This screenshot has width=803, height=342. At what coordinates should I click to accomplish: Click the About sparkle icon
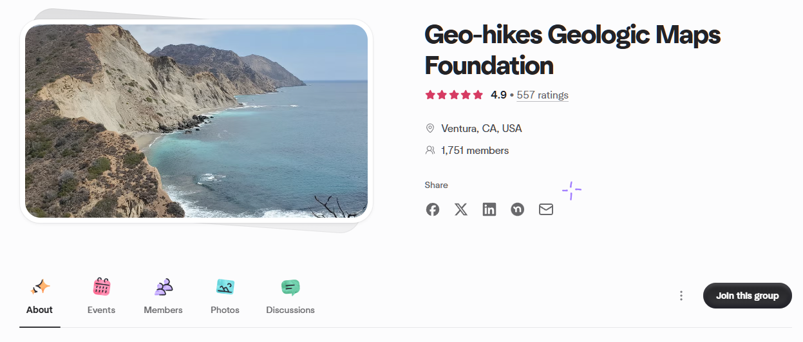point(40,287)
